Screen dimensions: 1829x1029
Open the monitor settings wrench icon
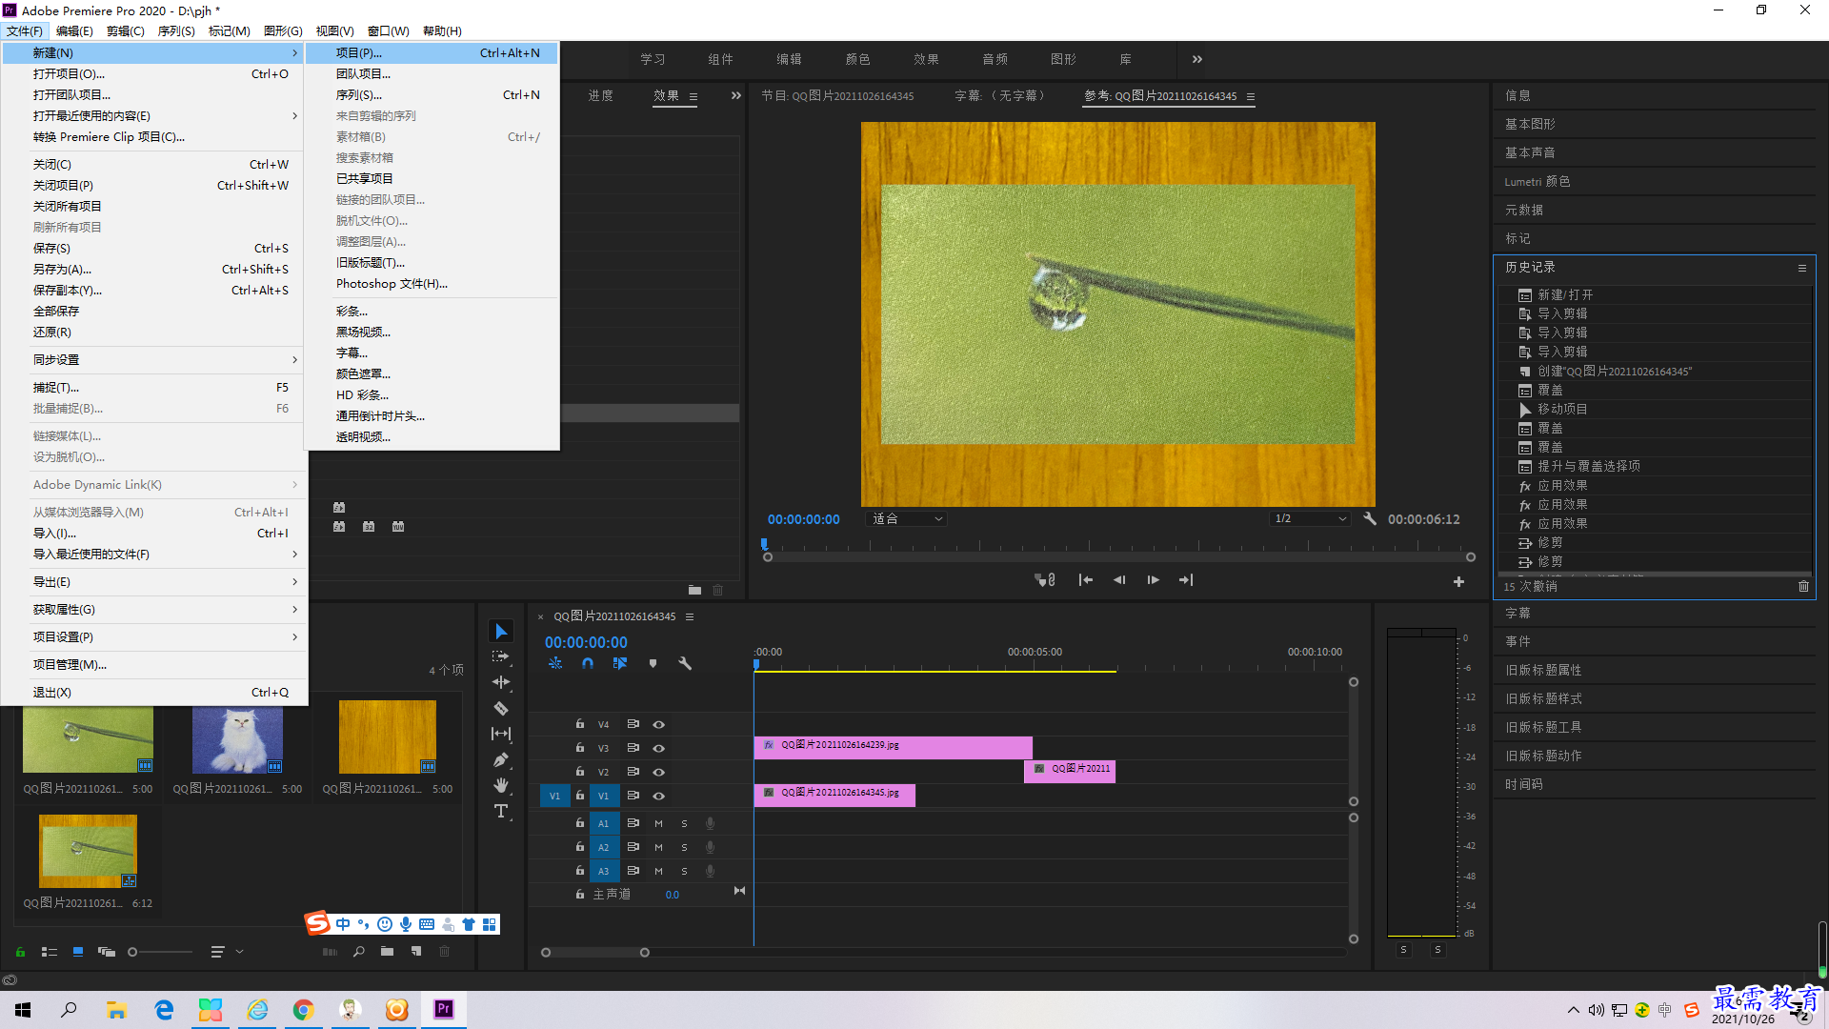pos(1370,518)
